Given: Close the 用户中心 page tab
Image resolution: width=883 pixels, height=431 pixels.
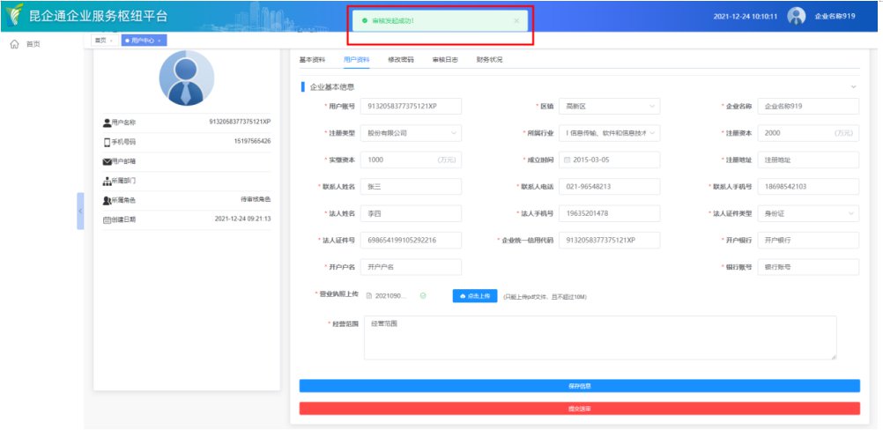Looking at the screenshot, I should tap(160, 41).
